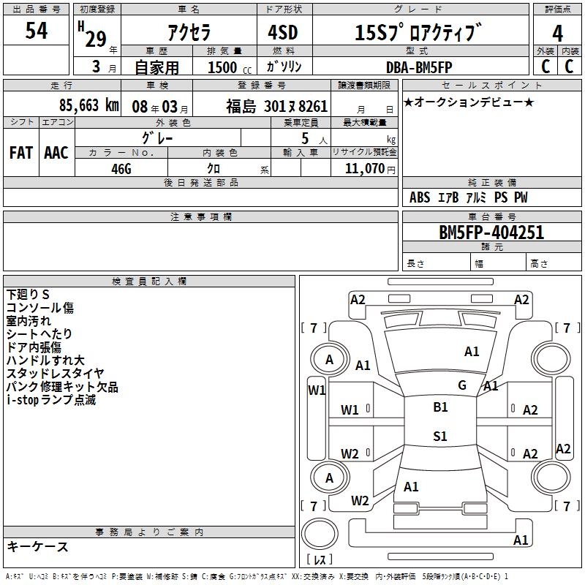Click the A1 mark on rear bumper
The image size is (585, 585).
(x=521, y=540)
